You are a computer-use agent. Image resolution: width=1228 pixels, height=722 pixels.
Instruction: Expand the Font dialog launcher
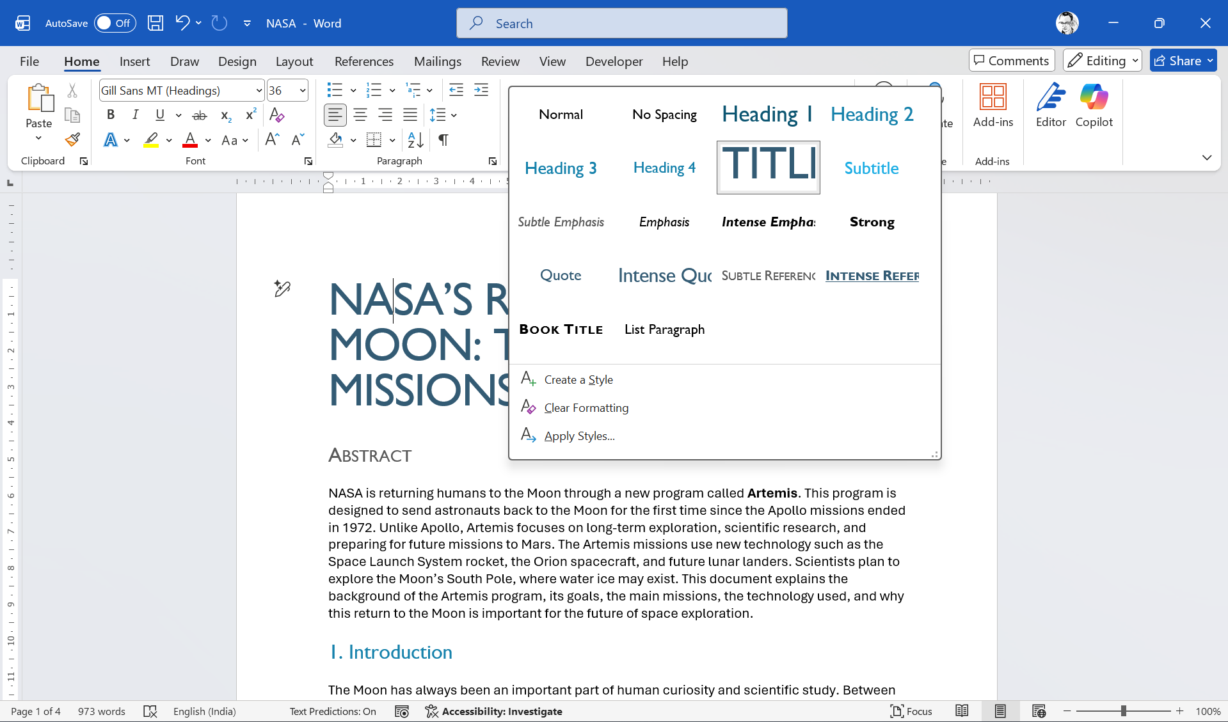click(x=308, y=162)
